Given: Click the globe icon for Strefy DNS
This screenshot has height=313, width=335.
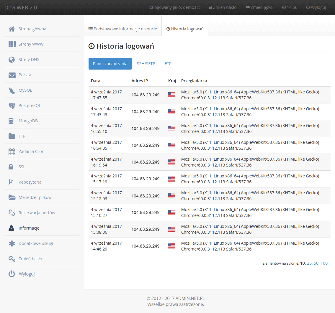Looking at the screenshot, I should [x=12, y=60].
